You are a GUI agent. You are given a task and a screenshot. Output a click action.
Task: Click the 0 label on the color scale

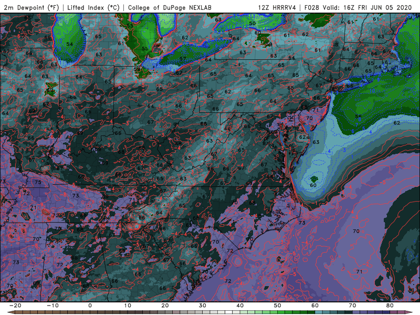90,306
